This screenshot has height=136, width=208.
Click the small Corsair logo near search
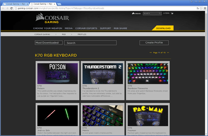click(136, 13)
